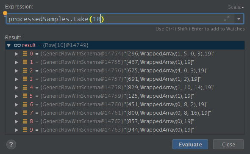This screenshot has width=250, height=154.
Task: Select value "[125,WrappedArray(1),19]"
Action: click(159, 96)
